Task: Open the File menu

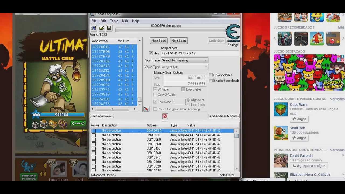Action: (94, 21)
